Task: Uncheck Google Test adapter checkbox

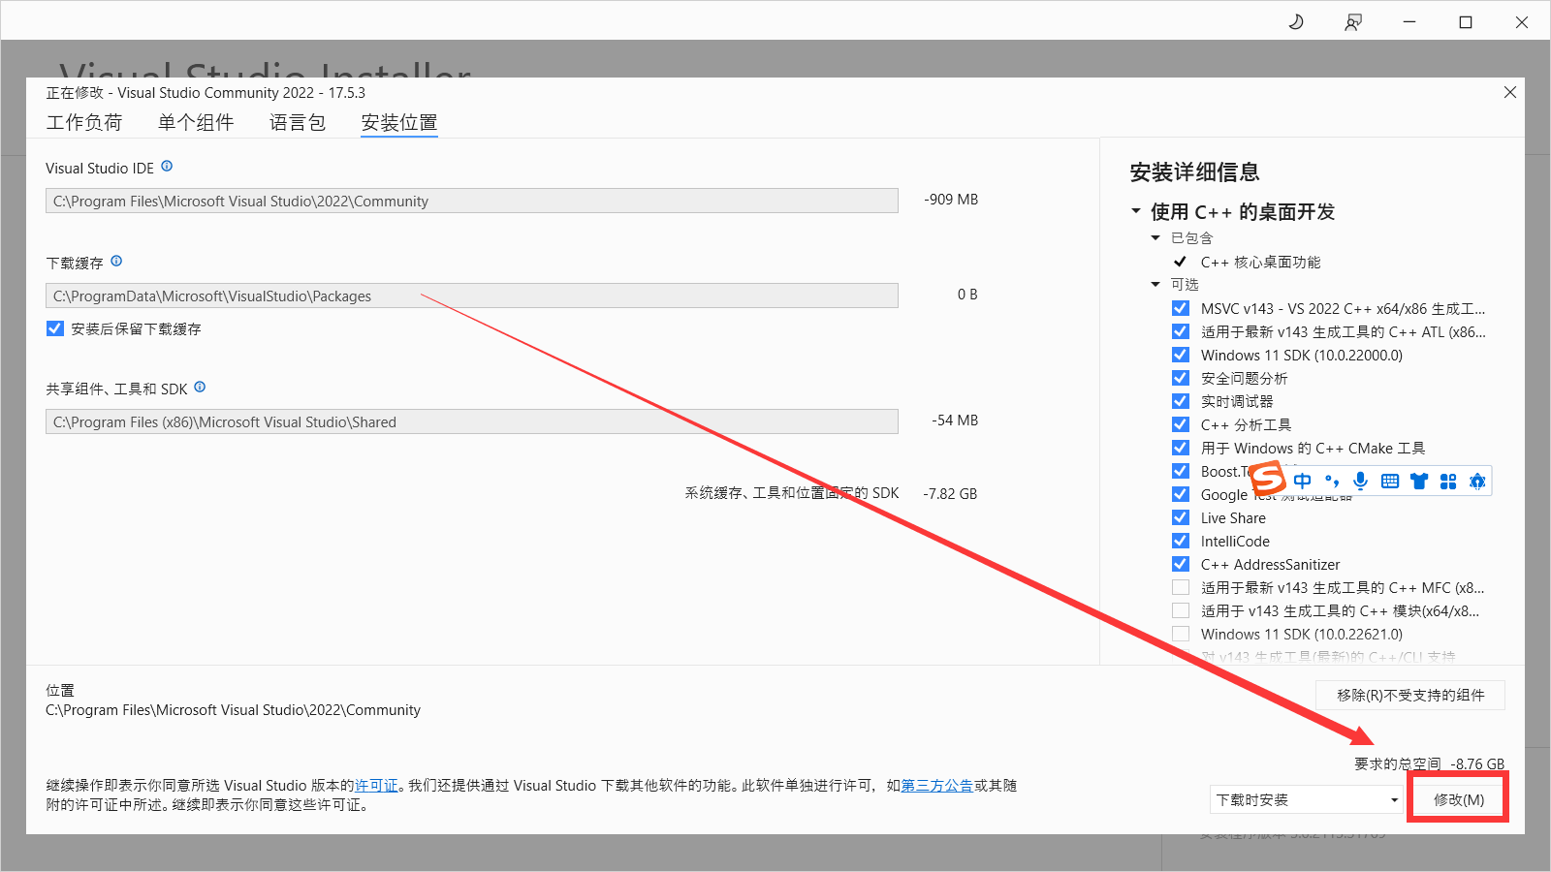Action: [1181, 494]
